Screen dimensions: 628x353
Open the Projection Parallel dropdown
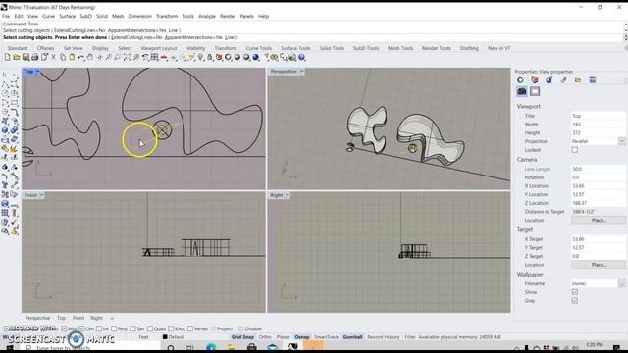click(x=621, y=141)
